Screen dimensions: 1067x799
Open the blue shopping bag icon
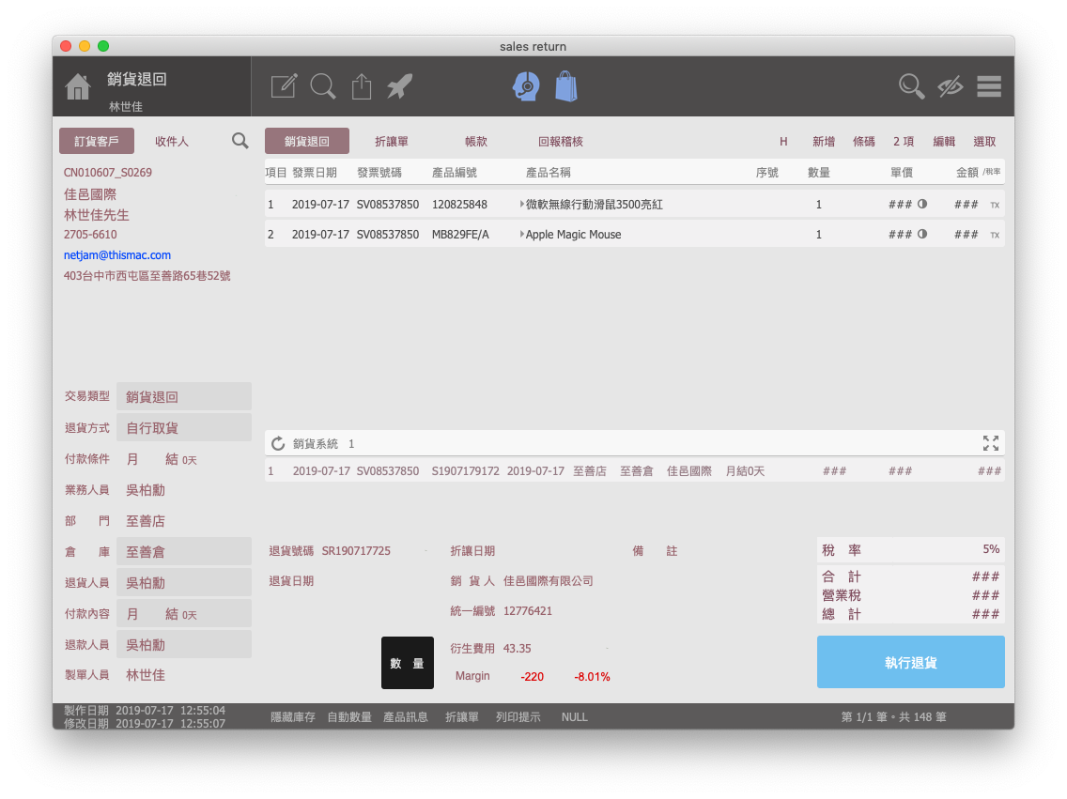point(565,86)
